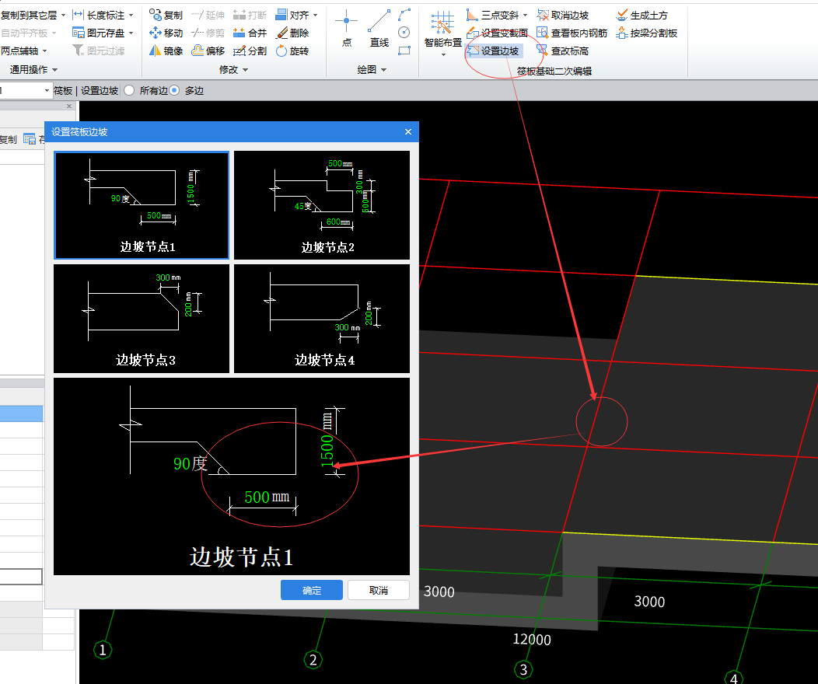Choose the 边坡节点3 thumbnail
This screenshot has width=818, height=684.
(x=142, y=319)
